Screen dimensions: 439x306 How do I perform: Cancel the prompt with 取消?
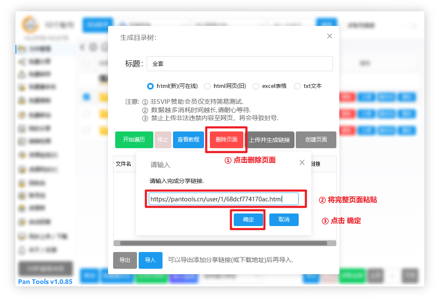click(x=284, y=220)
